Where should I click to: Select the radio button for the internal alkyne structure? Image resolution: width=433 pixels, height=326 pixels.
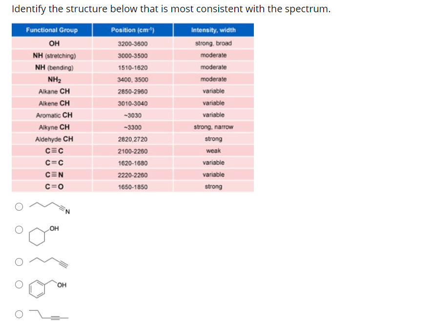(x=19, y=314)
